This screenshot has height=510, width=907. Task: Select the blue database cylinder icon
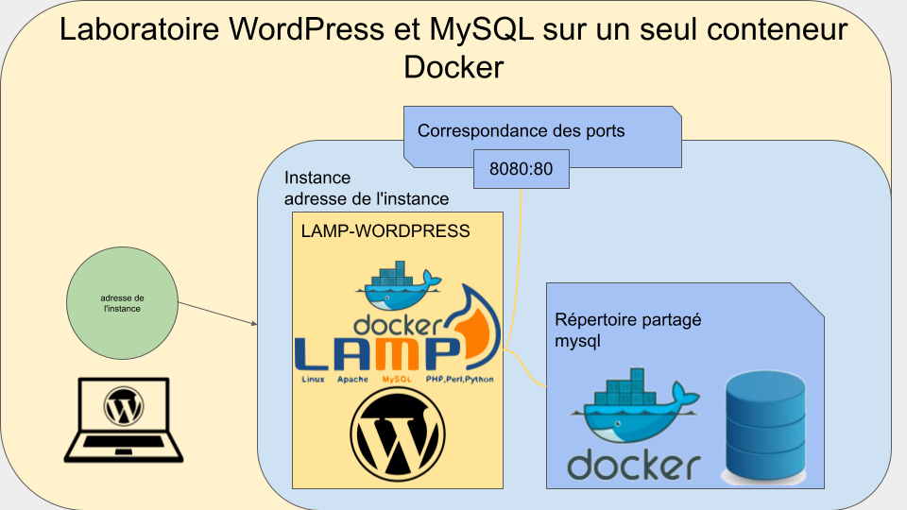[x=765, y=427]
